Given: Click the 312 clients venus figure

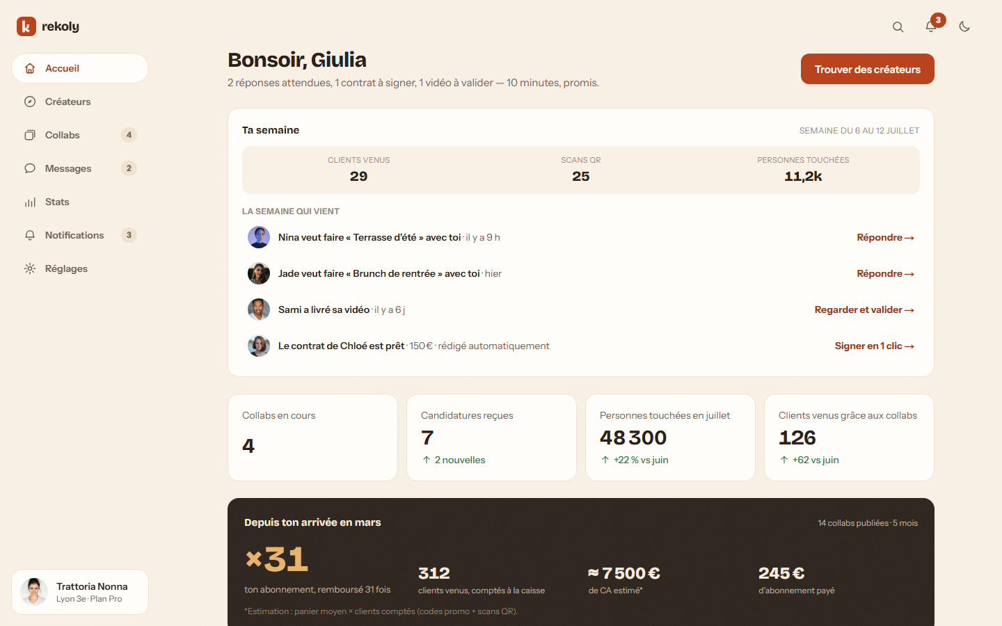Looking at the screenshot, I should click(x=434, y=573).
